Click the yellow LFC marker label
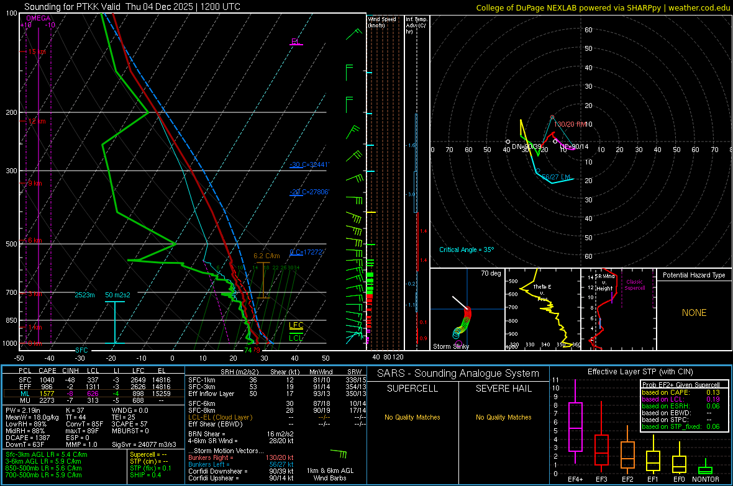The image size is (733, 486). [296, 325]
